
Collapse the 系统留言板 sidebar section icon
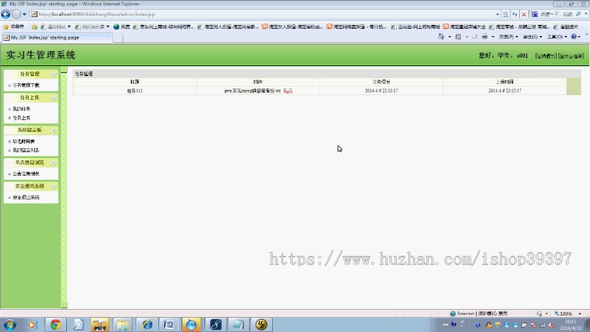[x=54, y=130]
